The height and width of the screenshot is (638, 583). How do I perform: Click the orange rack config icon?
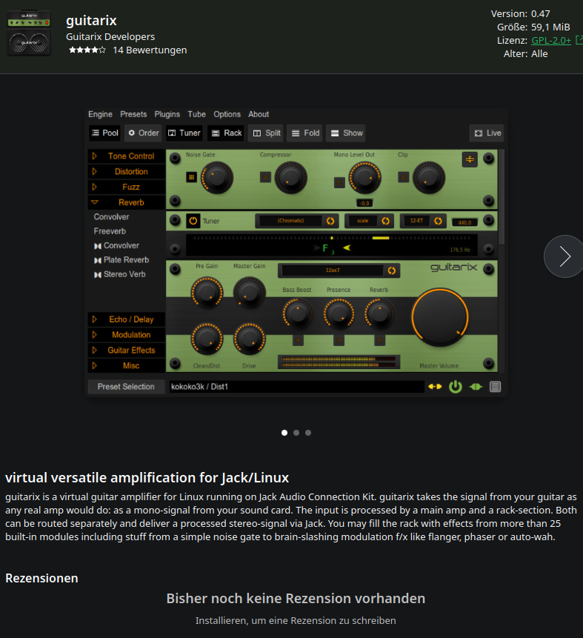(470, 159)
